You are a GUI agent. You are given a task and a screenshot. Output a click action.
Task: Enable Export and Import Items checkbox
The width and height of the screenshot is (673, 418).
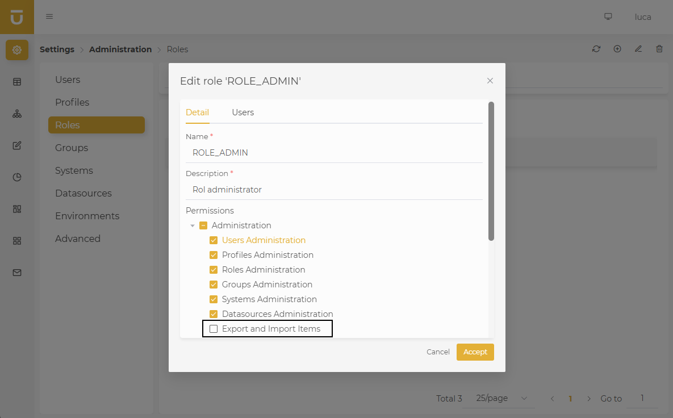pyautogui.click(x=214, y=329)
